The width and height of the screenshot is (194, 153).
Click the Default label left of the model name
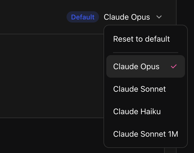click(83, 17)
